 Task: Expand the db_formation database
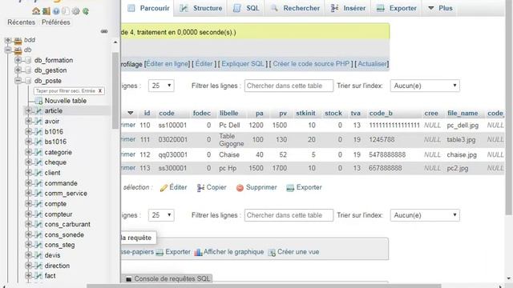[18, 60]
